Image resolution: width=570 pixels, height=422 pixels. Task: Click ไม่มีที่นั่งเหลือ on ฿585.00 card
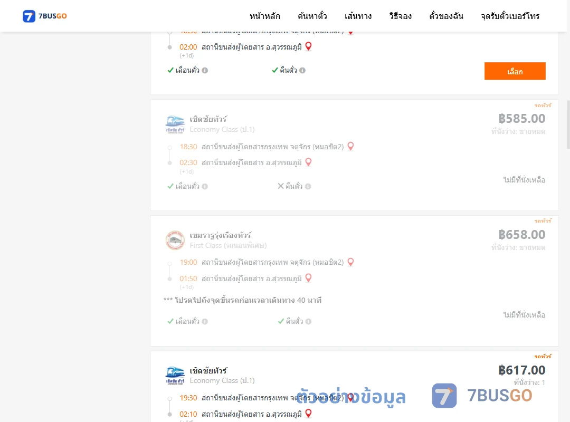(x=524, y=179)
